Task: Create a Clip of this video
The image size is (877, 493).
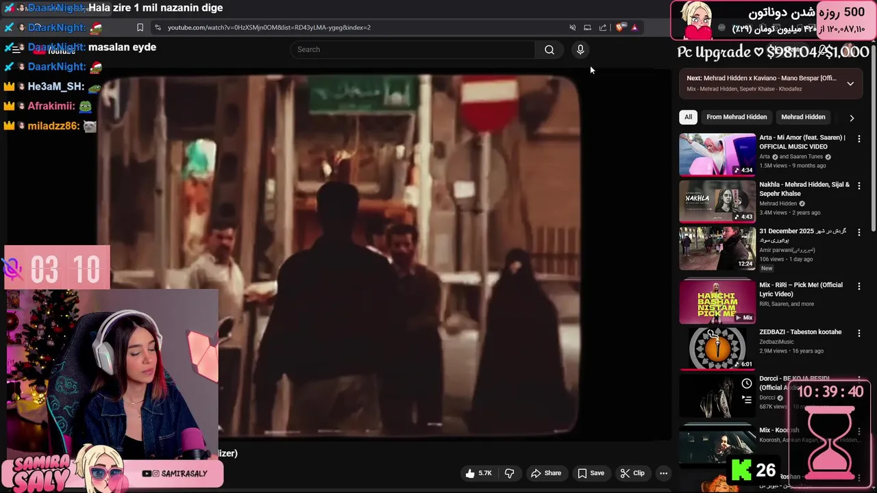Action: click(632, 473)
